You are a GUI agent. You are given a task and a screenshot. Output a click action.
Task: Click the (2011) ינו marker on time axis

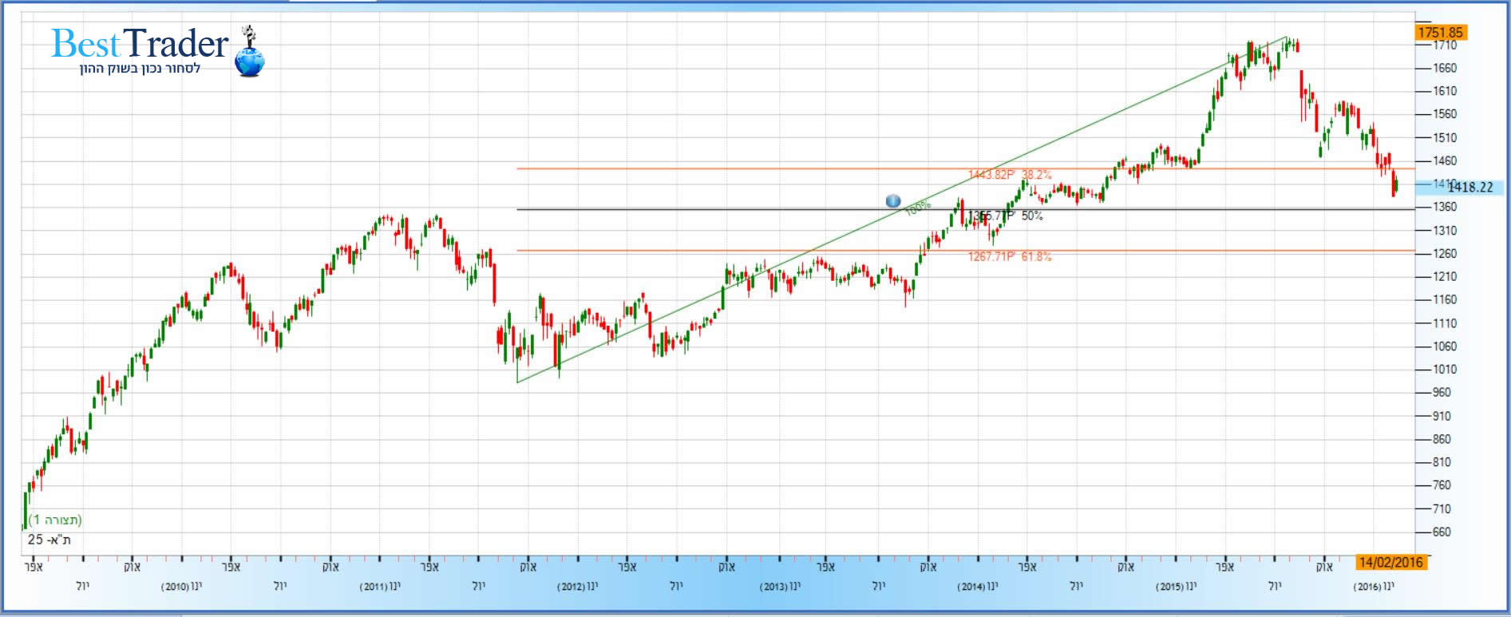(380, 587)
